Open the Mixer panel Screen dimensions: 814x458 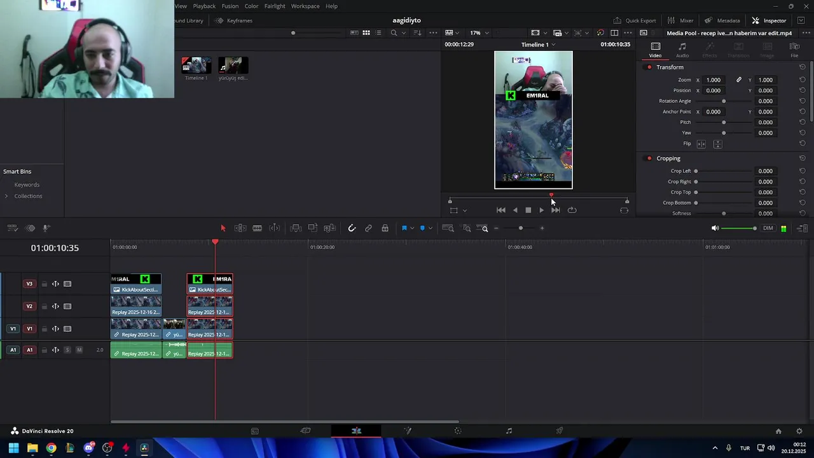(x=680, y=20)
